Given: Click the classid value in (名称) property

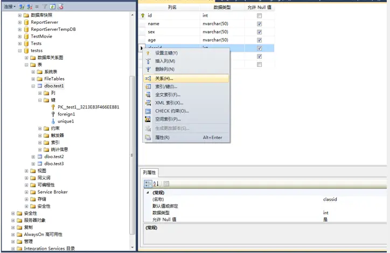Looking at the screenshot, I should tap(330, 200).
